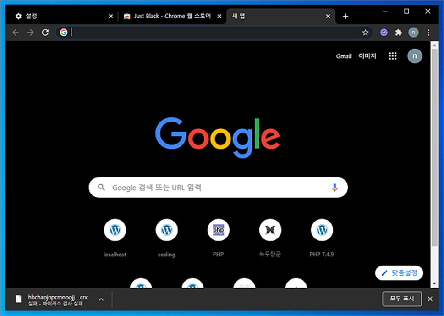The height and width of the screenshot is (316, 444).
Task: Dismiss the downloads bar
Action: point(430,299)
